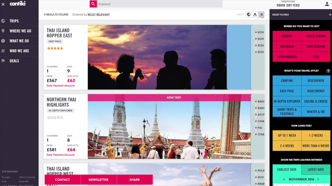This screenshot has height=186, width=332.
Task: Toggle the Latin America filter
Action: pos(287,57)
